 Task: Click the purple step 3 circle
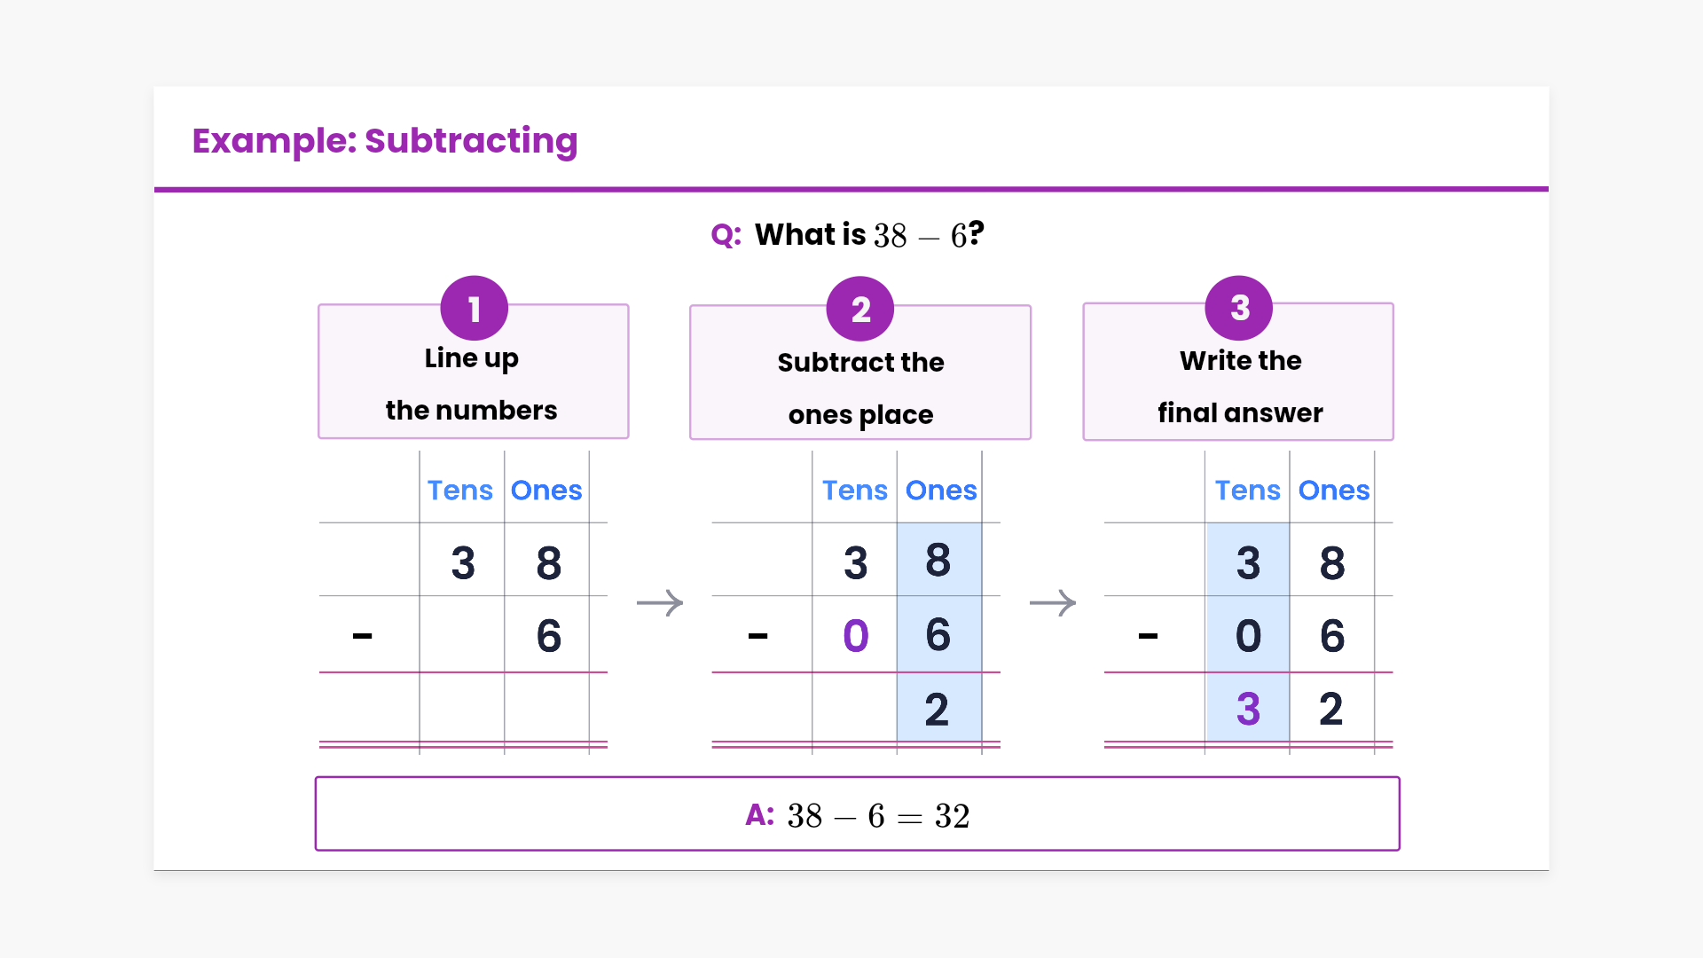(1238, 308)
